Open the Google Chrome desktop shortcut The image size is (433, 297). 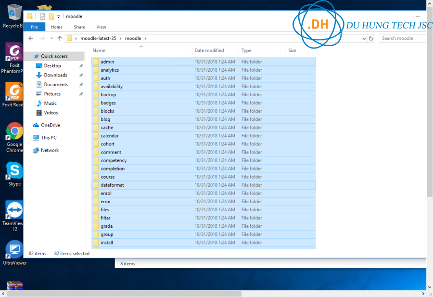pos(14,137)
